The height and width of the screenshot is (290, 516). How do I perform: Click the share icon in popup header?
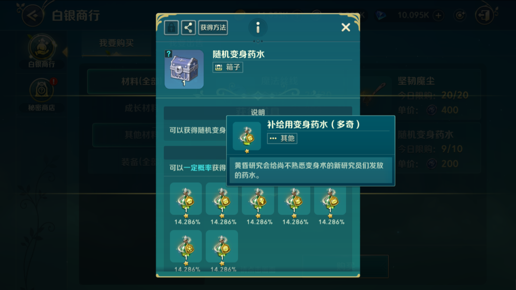tap(188, 28)
